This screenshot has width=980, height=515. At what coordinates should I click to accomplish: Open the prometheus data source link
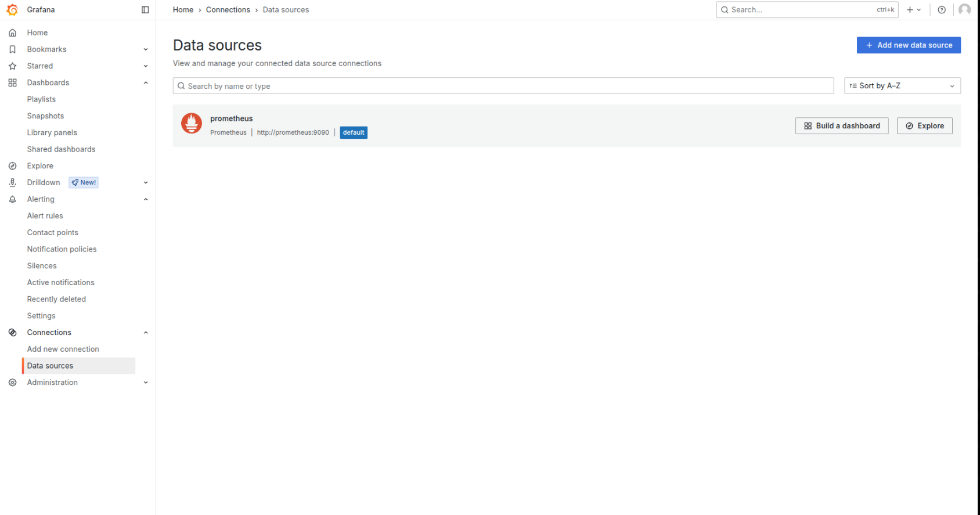232,118
